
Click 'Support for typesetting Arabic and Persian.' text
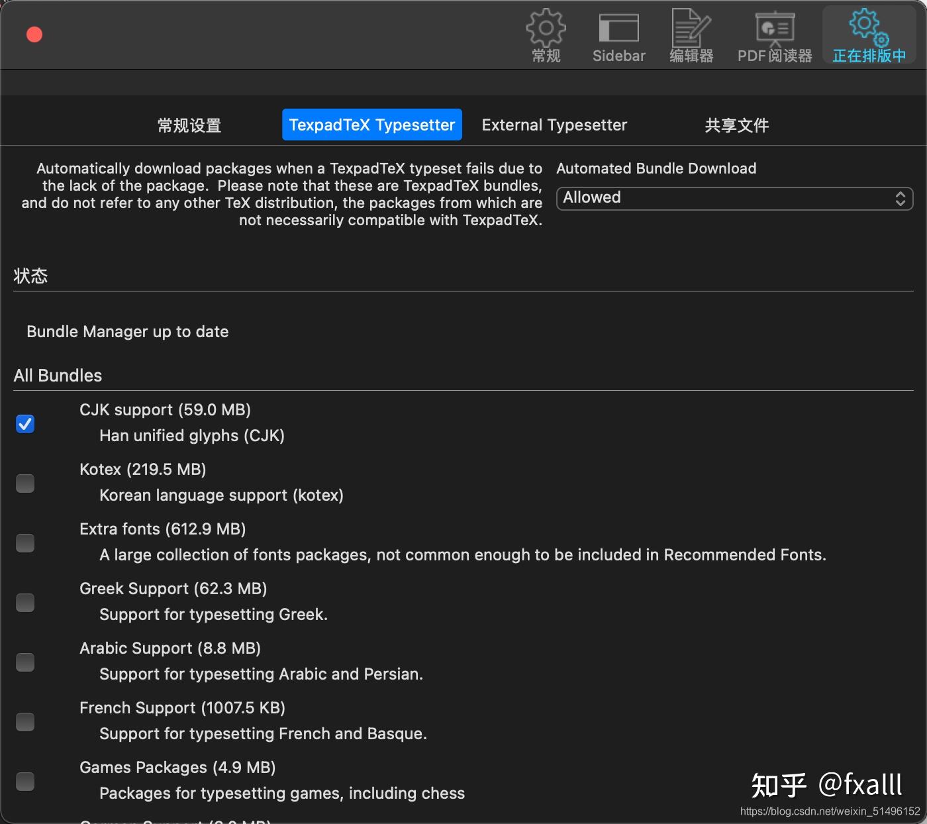(x=261, y=674)
